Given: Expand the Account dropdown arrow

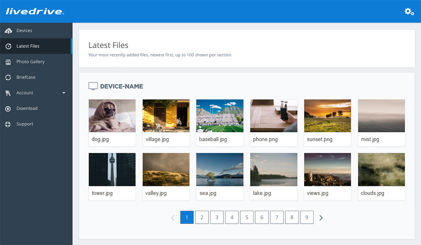Looking at the screenshot, I should [x=63, y=93].
